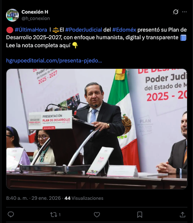Click the Conexión H display name
Image resolution: width=193 pixels, height=223 pixels.
[35, 12]
